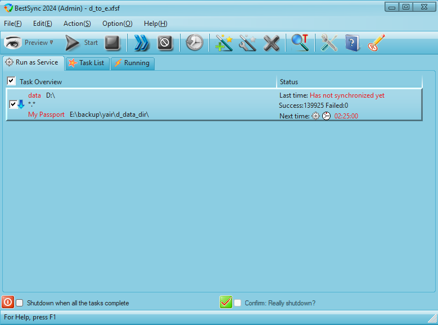The image size is (438, 325).
Task: Close the BestSync window
Action: (x=424, y=7)
